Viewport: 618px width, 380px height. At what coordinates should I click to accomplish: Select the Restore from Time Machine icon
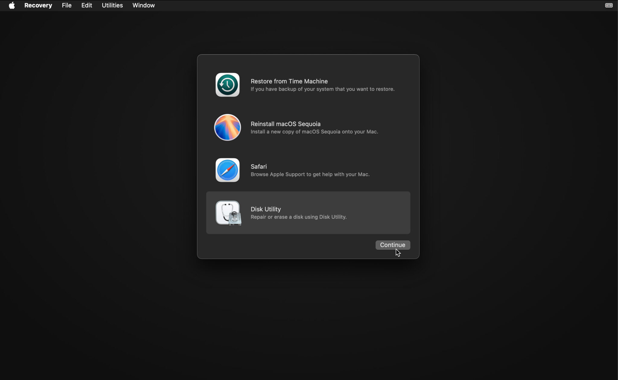(x=227, y=85)
